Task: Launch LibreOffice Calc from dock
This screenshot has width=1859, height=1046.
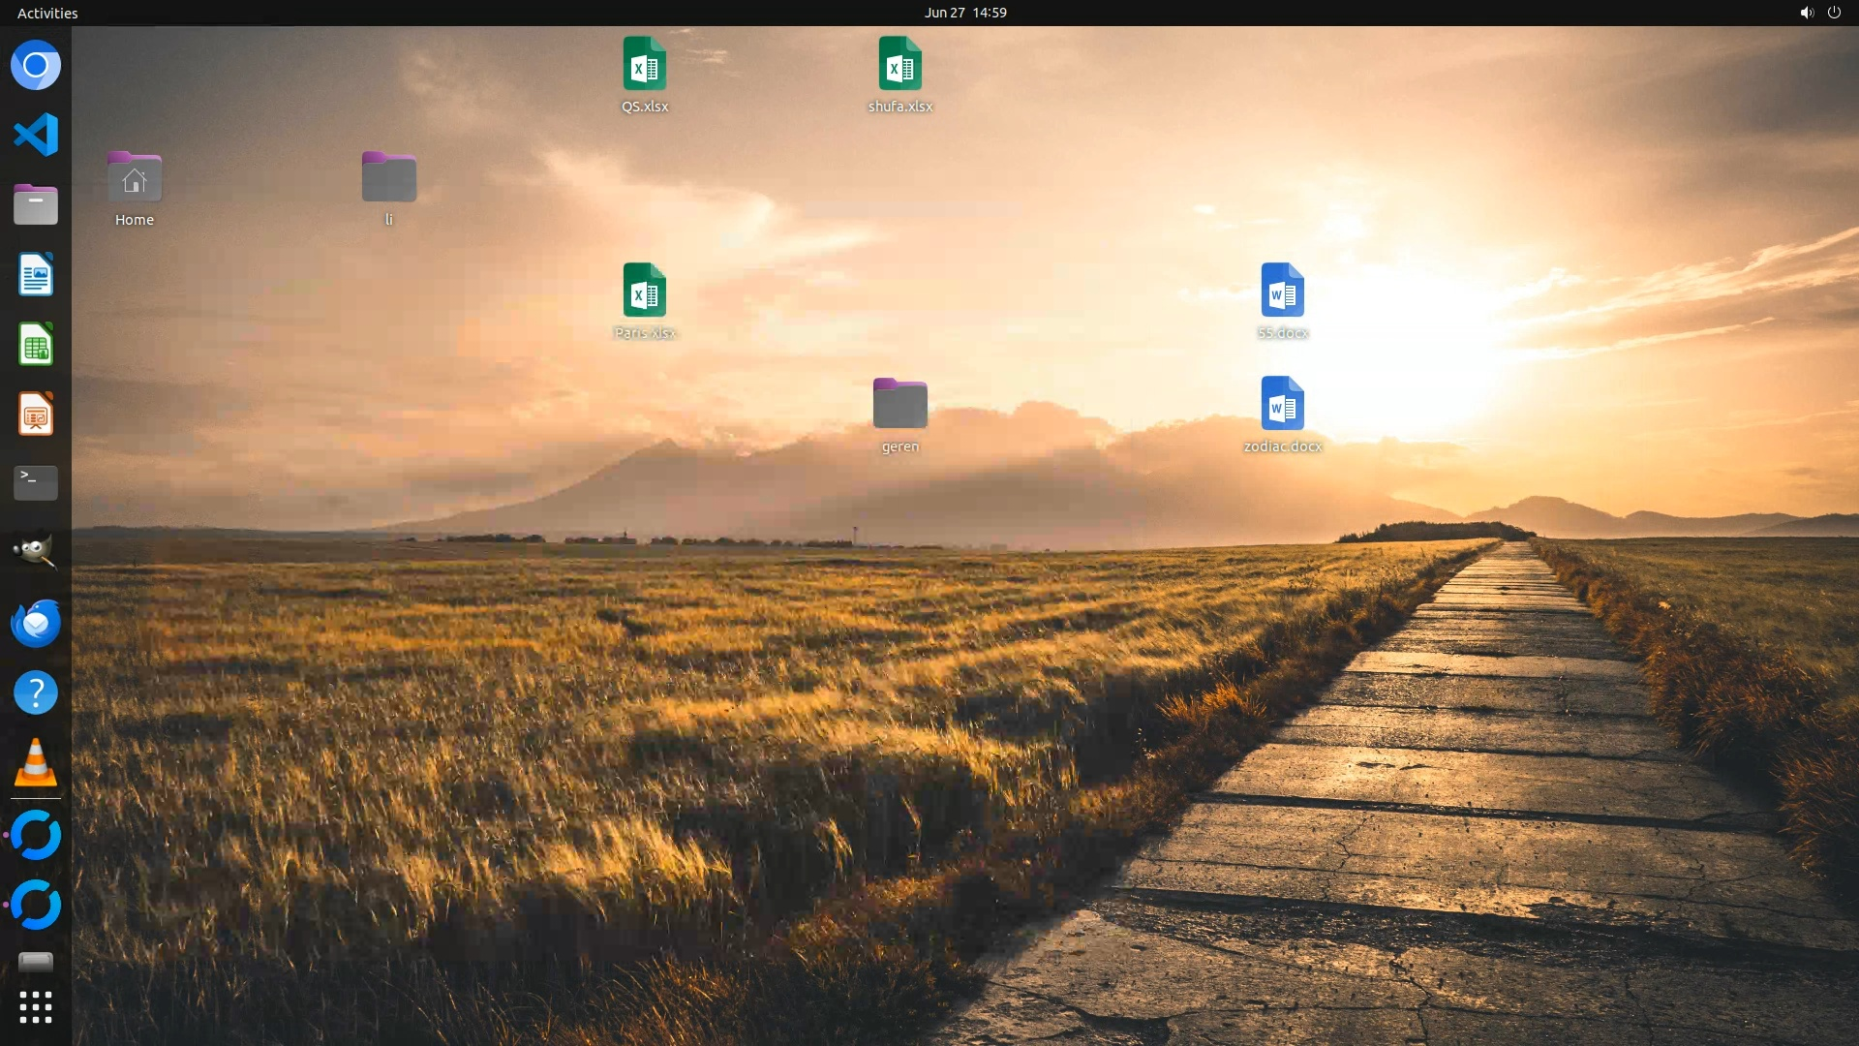Action: point(36,345)
